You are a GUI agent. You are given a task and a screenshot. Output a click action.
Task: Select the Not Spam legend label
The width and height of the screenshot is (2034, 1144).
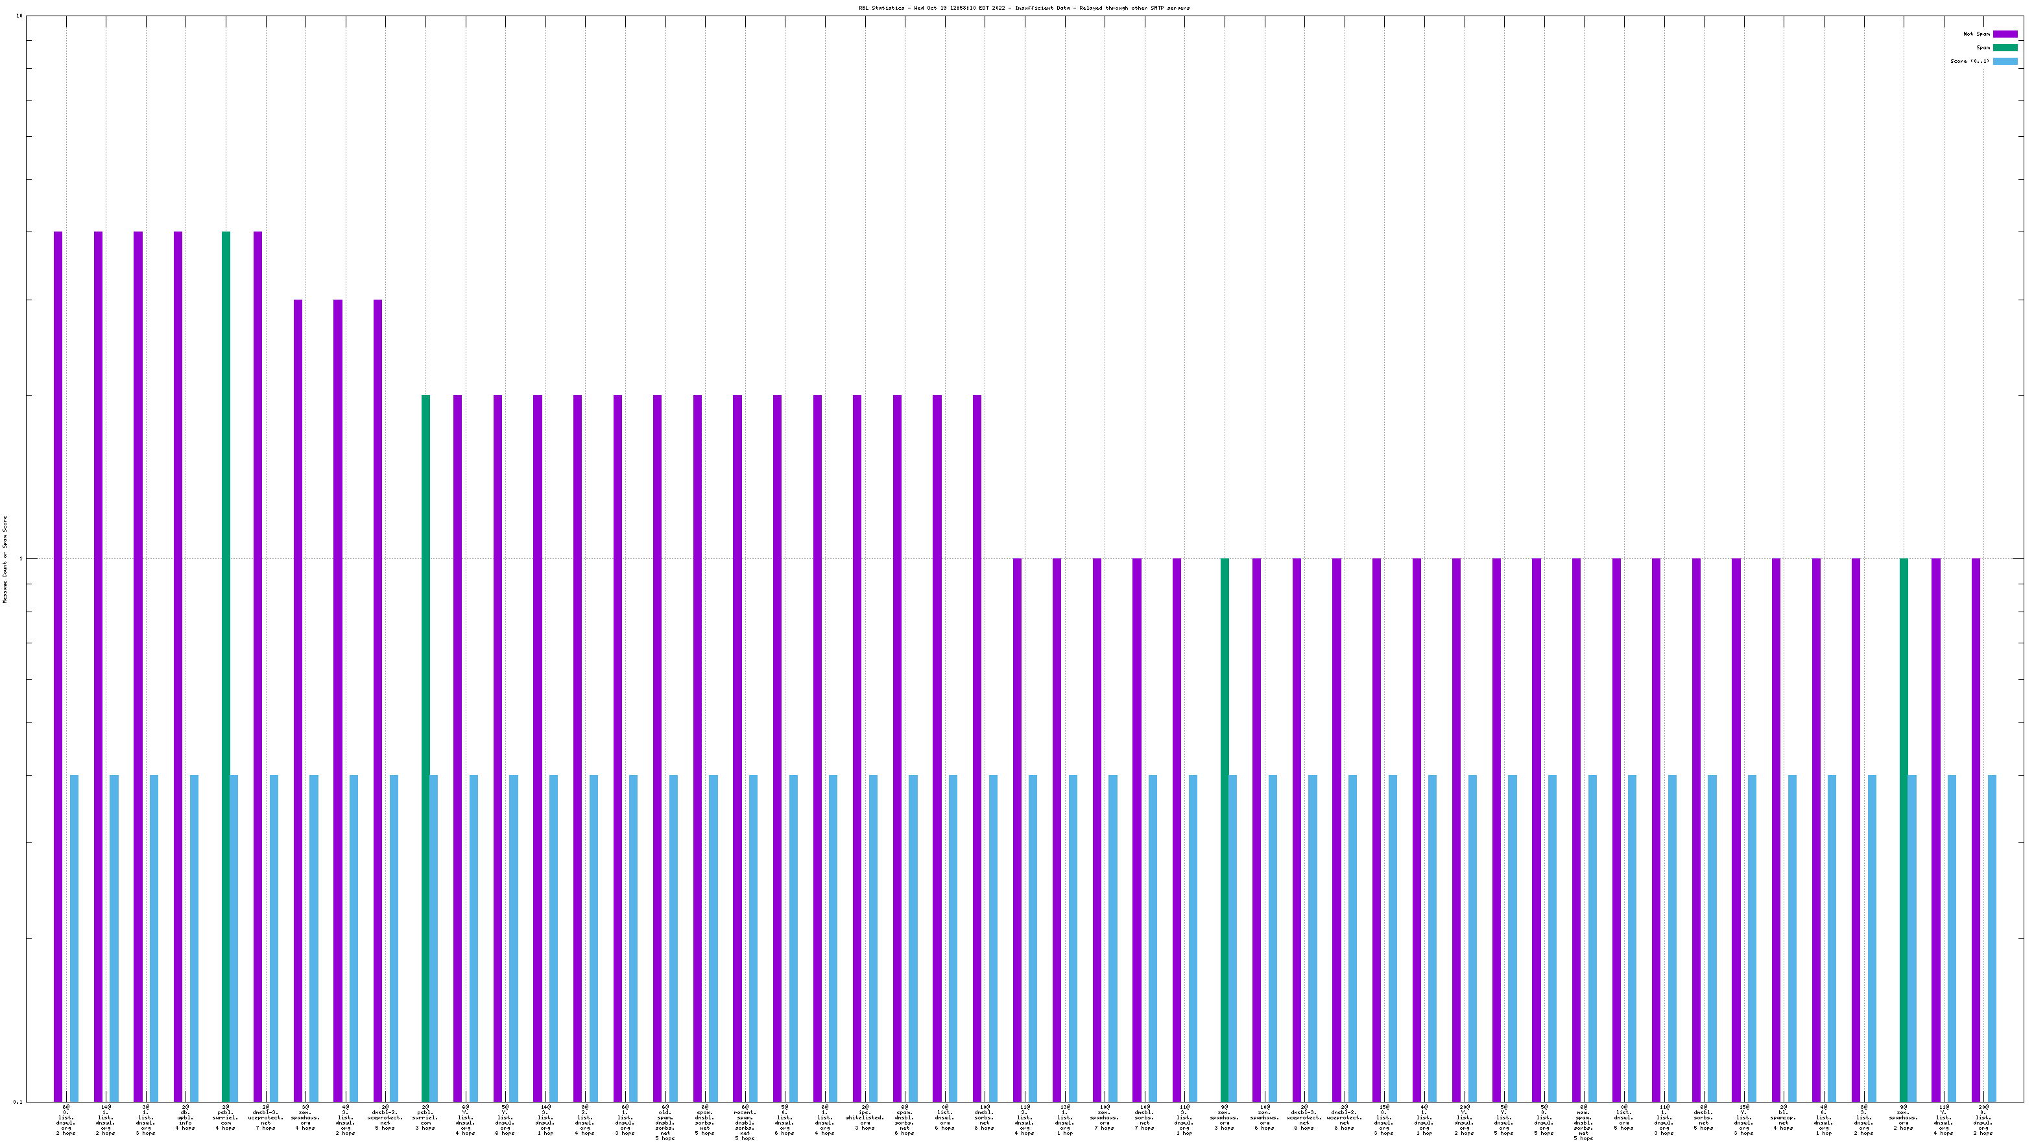[x=1976, y=34]
